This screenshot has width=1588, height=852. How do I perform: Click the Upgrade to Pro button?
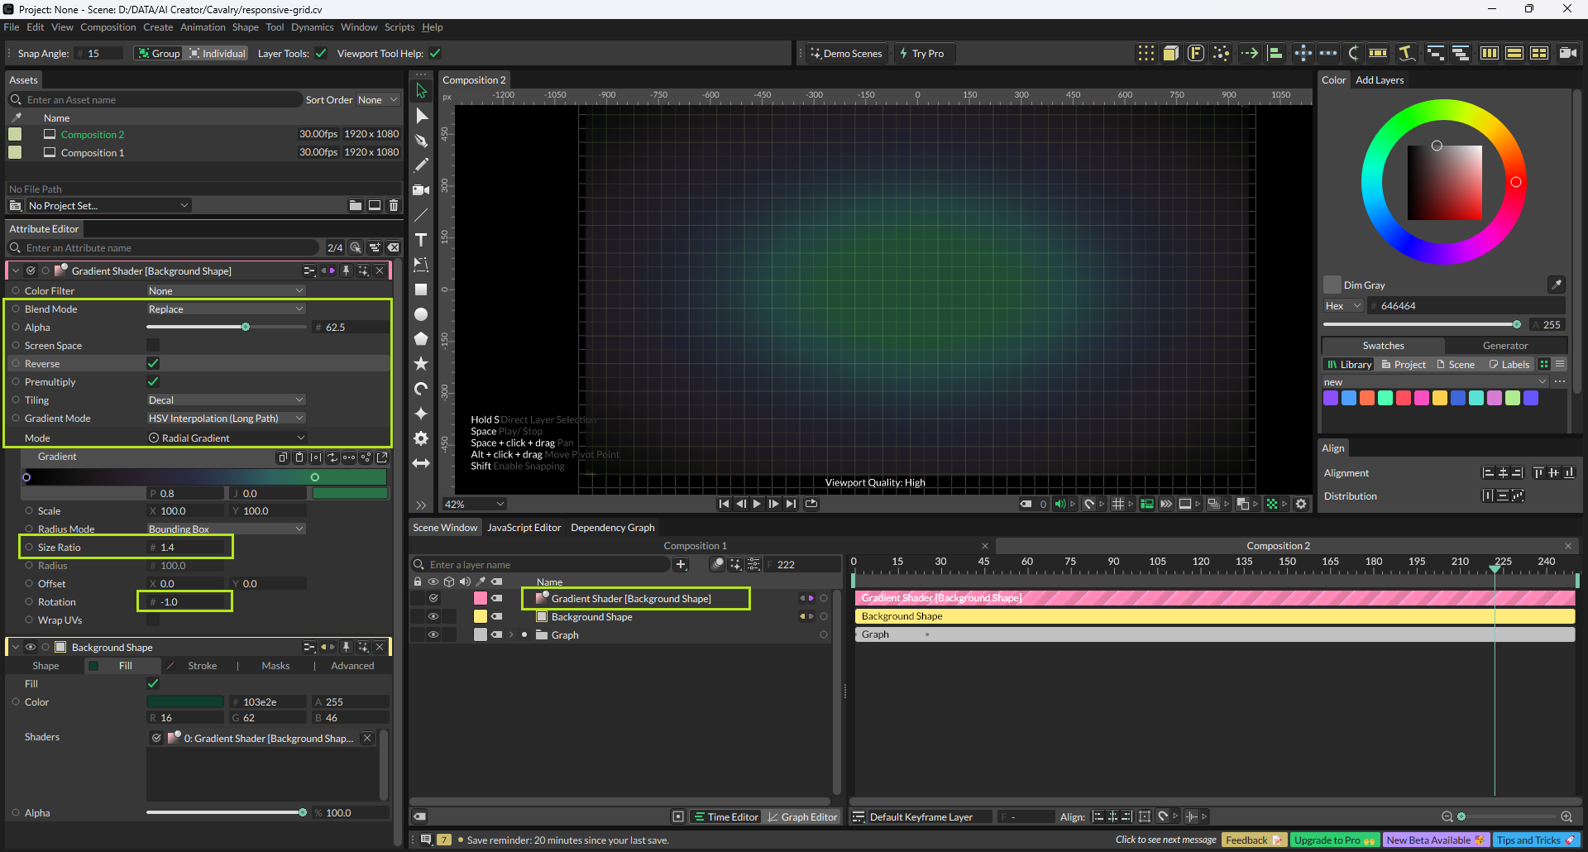[1332, 840]
